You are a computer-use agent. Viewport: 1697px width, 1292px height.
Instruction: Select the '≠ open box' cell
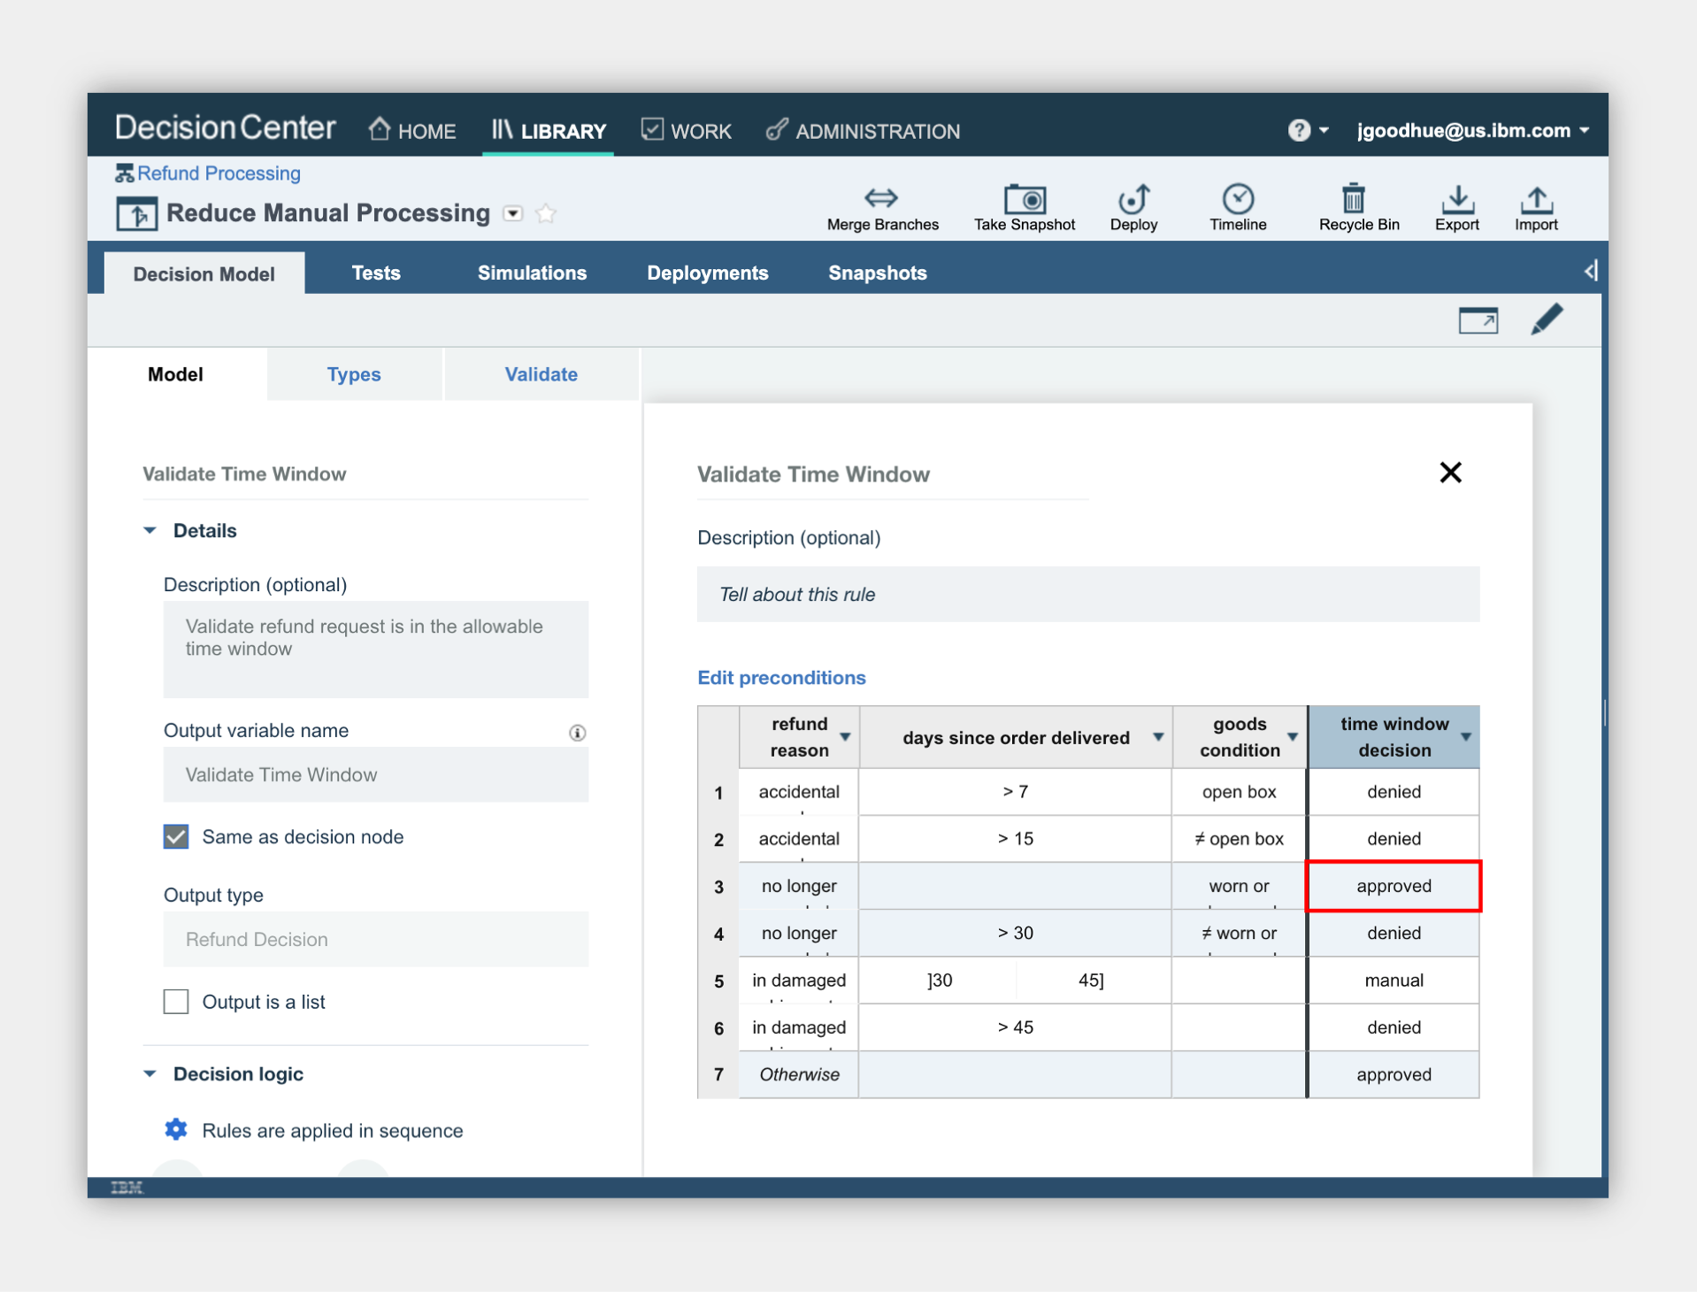click(x=1239, y=839)
